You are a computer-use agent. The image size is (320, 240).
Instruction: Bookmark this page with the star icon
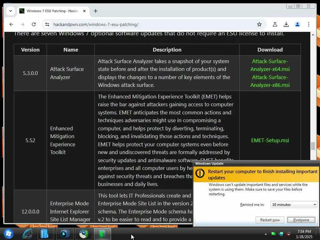tap(259, 24)
